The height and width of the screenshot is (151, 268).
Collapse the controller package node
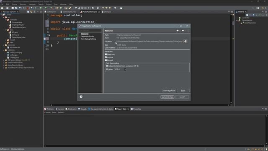(x=6, y=20)
